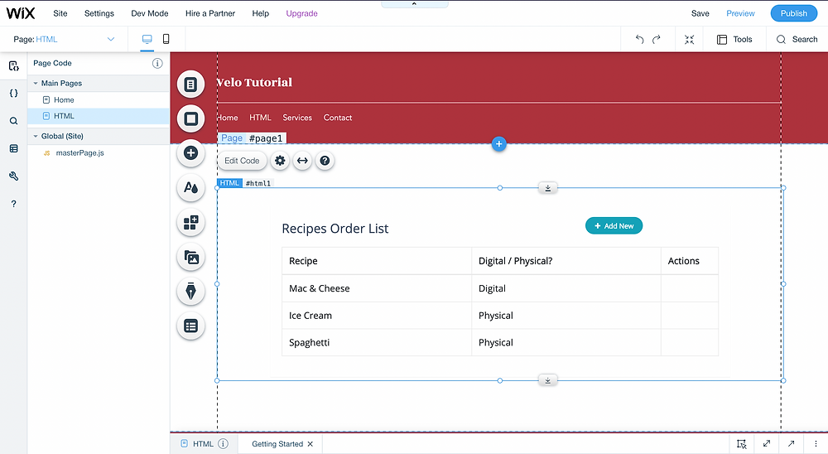Screen dimensions: 828x454
Task: Collapse the Main Pages tree group
Action: coord(36,84)
